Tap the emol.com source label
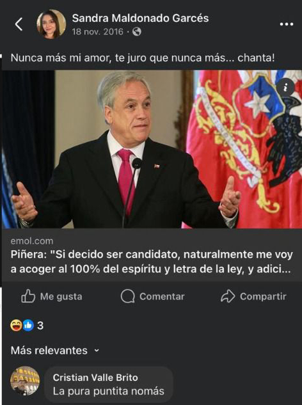302x405 pixels. pos(32,241)
